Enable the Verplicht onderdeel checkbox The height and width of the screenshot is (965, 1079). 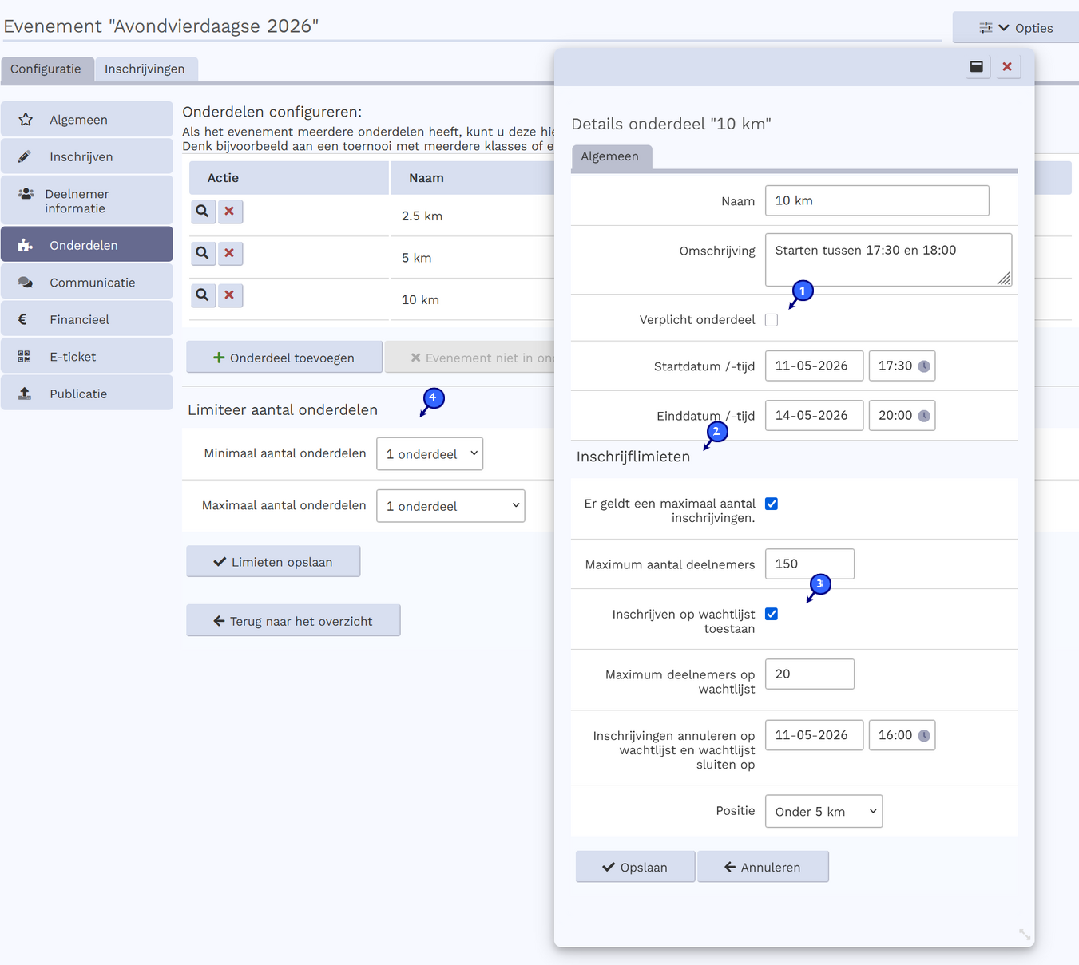tap(772, 320)
